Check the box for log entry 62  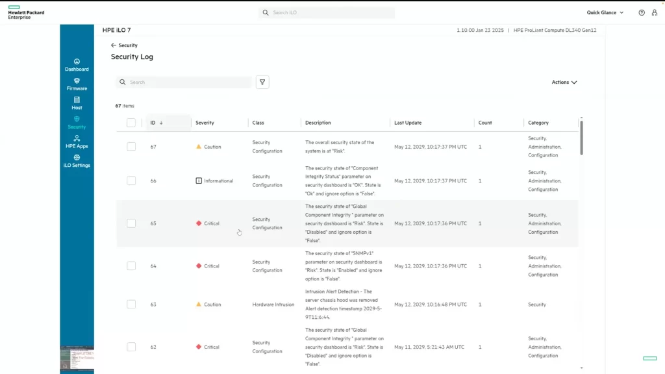click(131, 347)
